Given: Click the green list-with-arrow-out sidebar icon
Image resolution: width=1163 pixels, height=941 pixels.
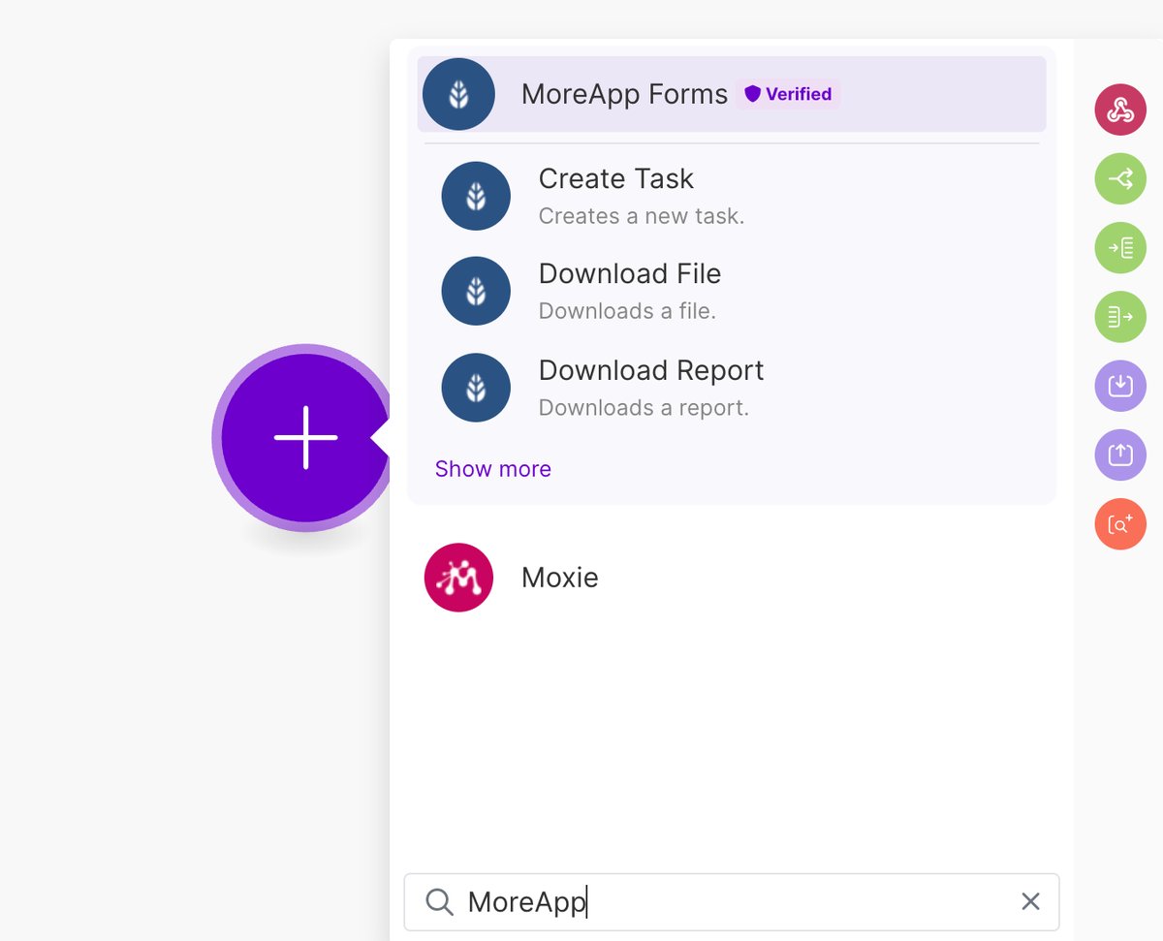Looking at the screenshot, I should coord(1120,316).
